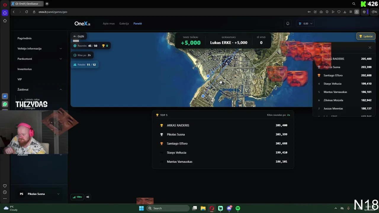Screen dimensions: 379x213
Task: Select Zilvinas Moizela leaderboard row
Action: click(x=344, y=100)
